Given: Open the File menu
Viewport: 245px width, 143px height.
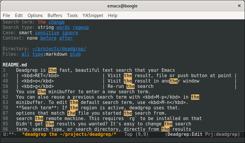Looking at the screenshot, I should click(6, 15).
